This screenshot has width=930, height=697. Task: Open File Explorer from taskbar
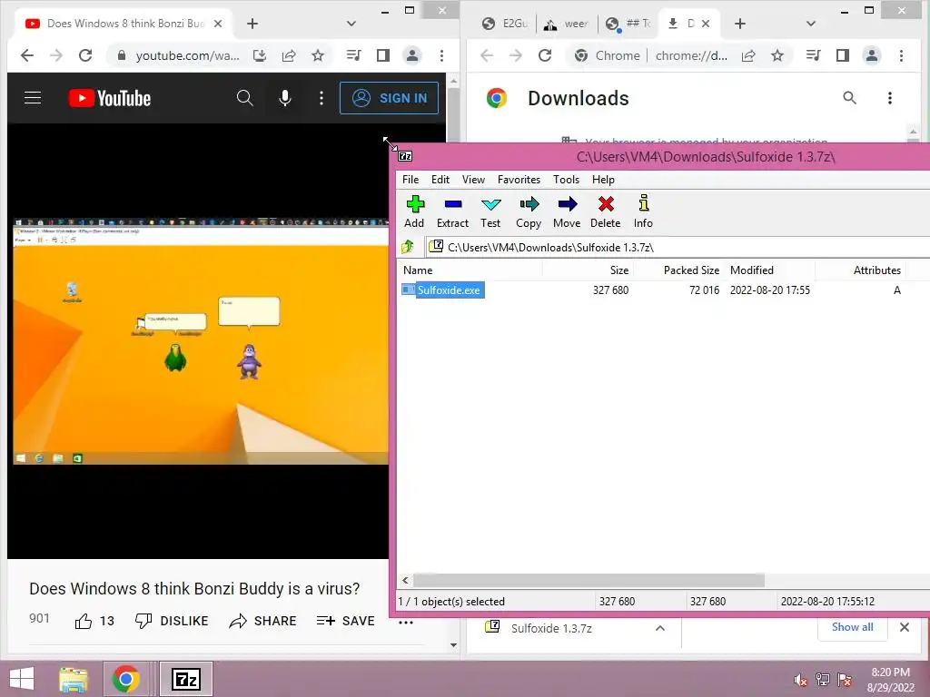point(74,679)
